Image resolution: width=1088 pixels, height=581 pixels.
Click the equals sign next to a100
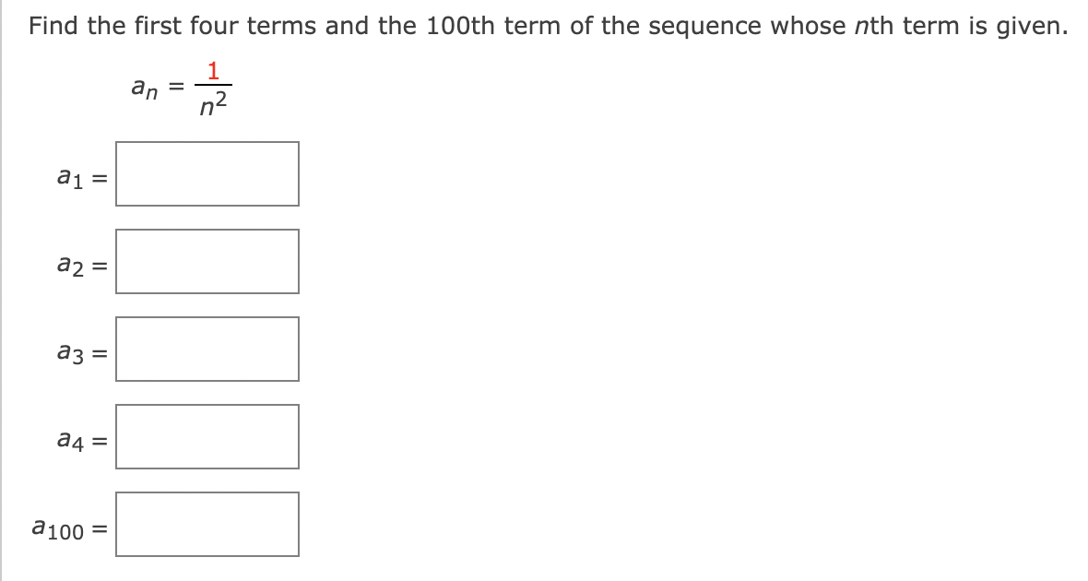(x=101, y=528)
